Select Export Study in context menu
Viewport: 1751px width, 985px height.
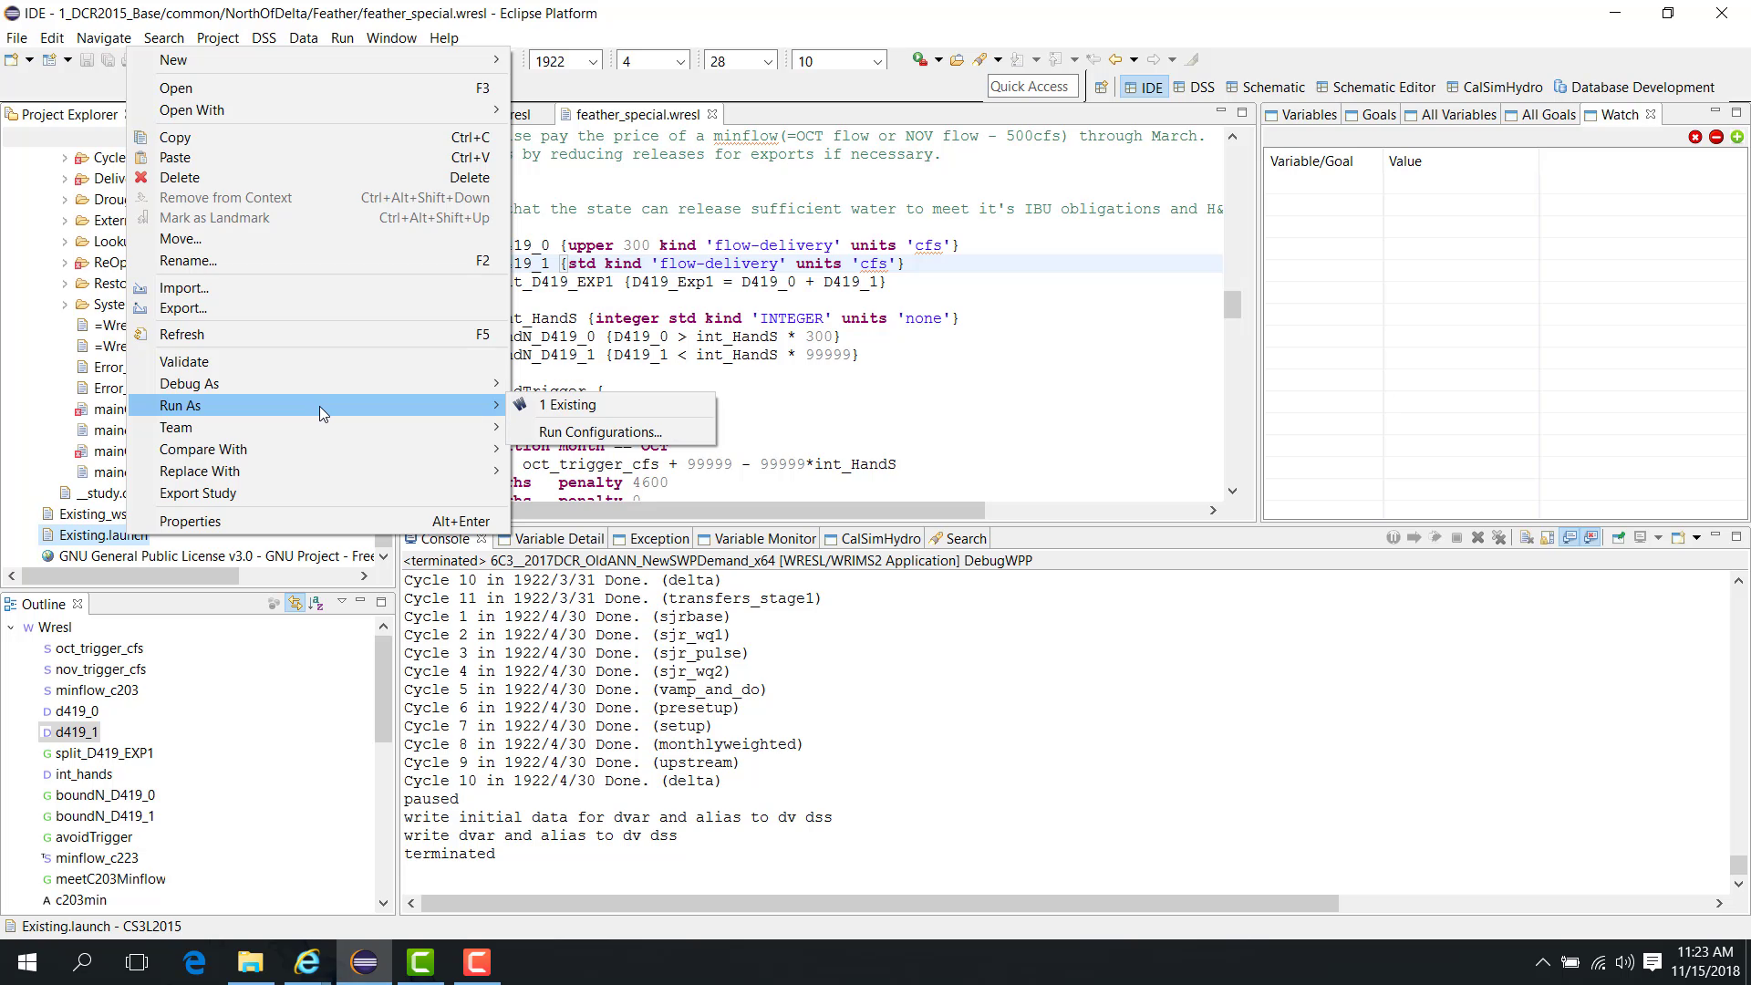[318, 493]
